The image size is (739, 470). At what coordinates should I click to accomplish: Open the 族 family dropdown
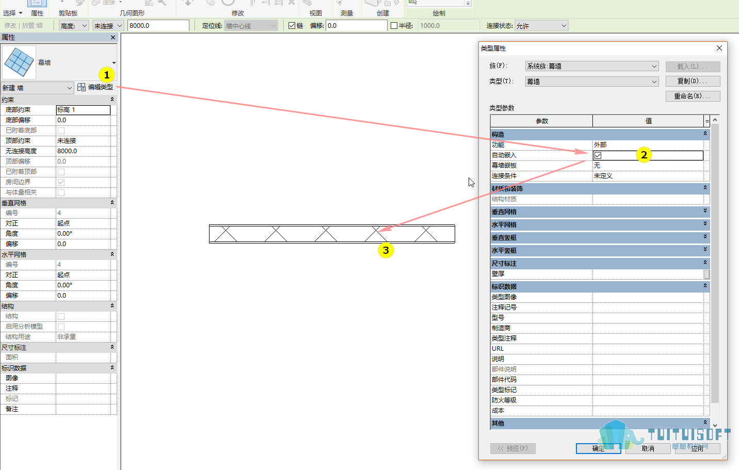[x=592, y=66]
